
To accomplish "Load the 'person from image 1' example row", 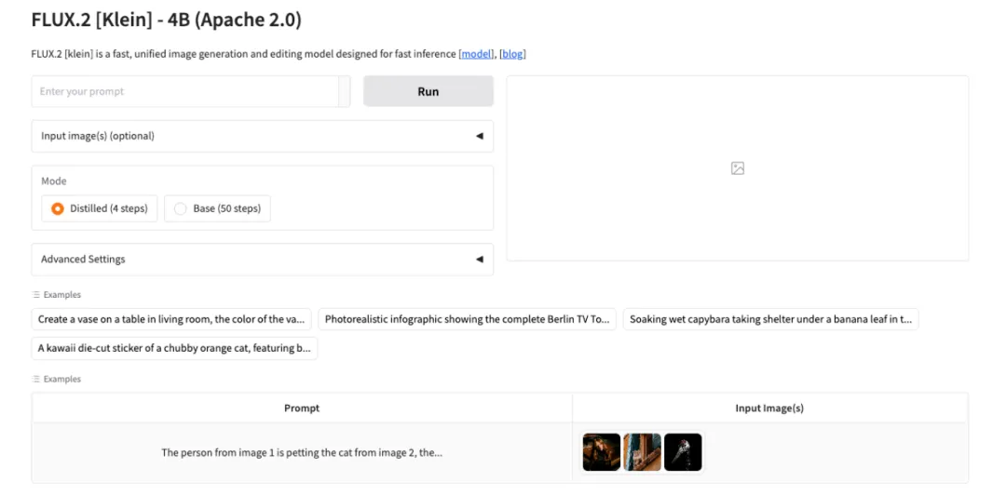I will coord(302,452).
